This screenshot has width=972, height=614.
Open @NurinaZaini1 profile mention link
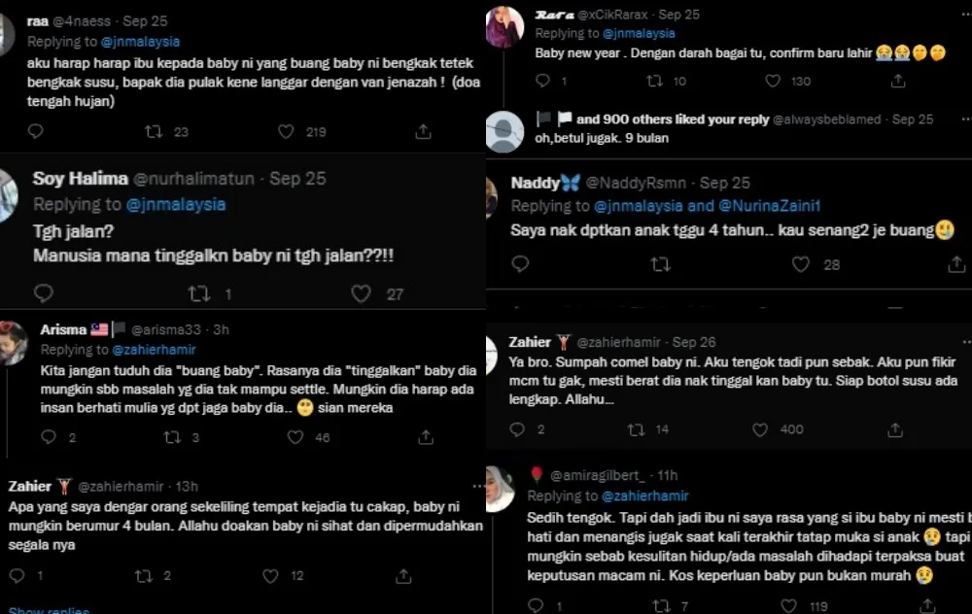769,206
